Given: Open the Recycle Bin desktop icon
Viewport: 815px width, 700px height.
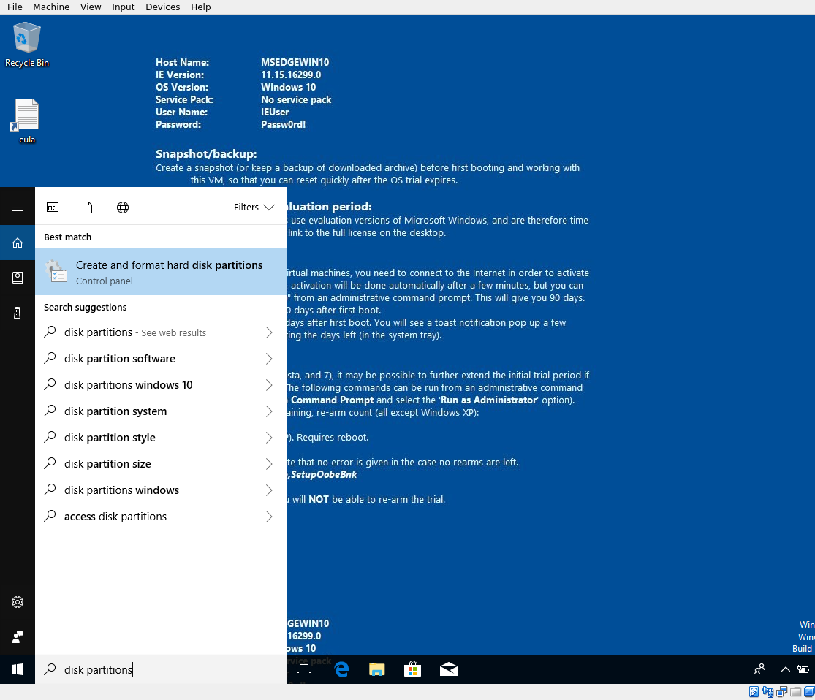Looking at the screenshot, I should pyautogui.click(x=26, y=45).
